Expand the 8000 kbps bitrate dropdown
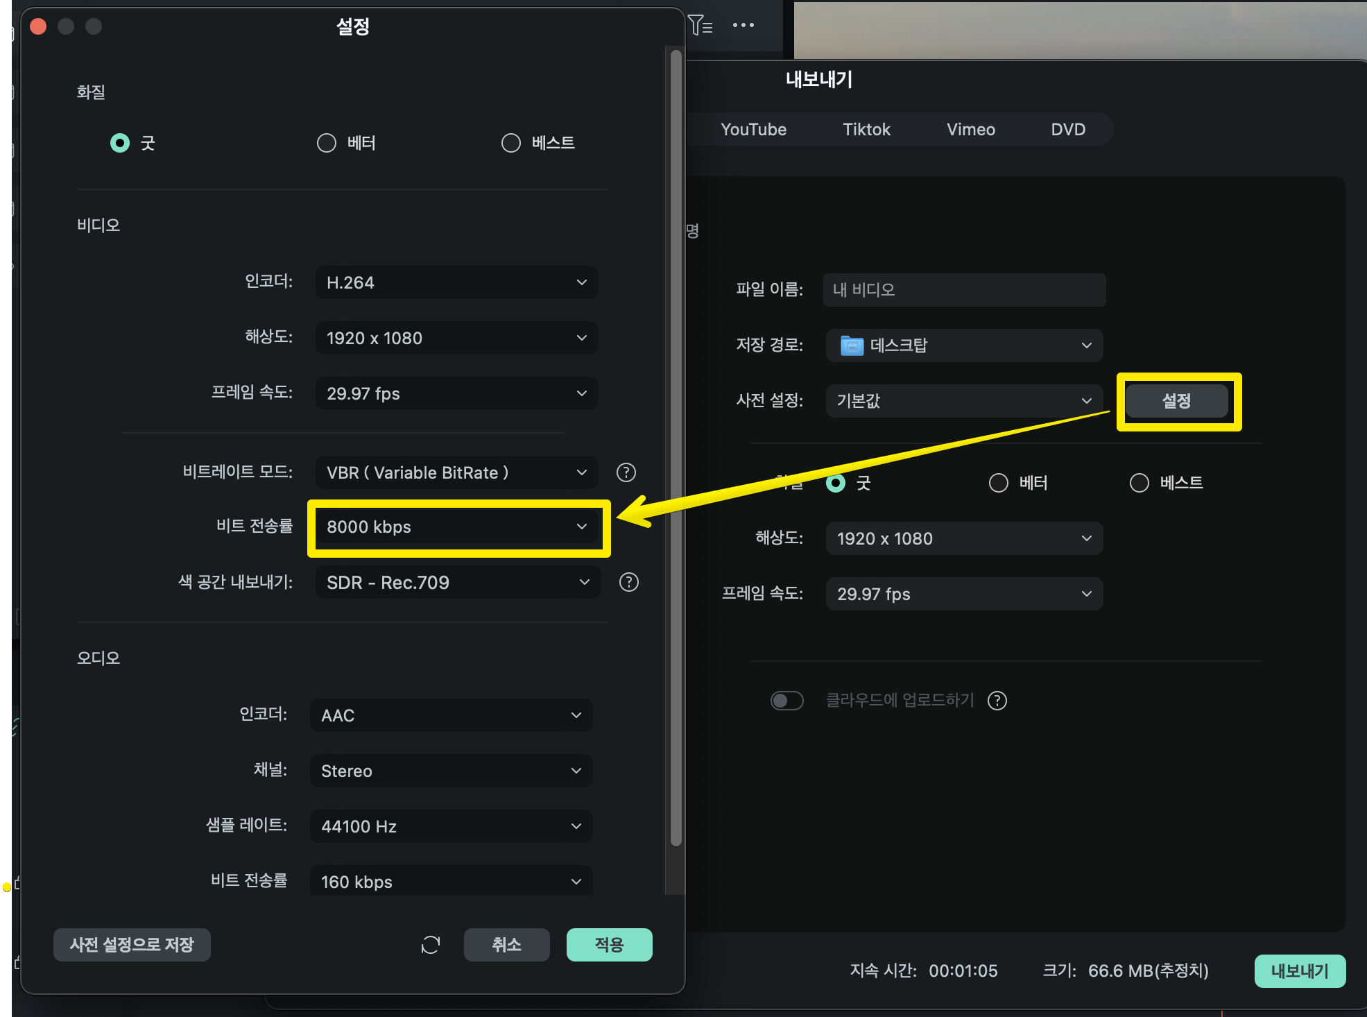The height and width of the screenshot is (1017, 1367). pos(456,527)
